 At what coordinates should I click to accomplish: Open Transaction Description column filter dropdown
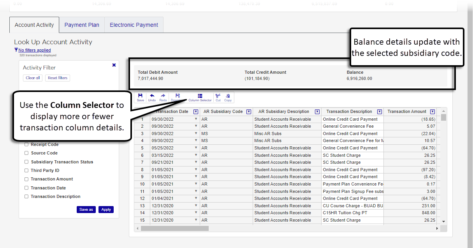379,112
